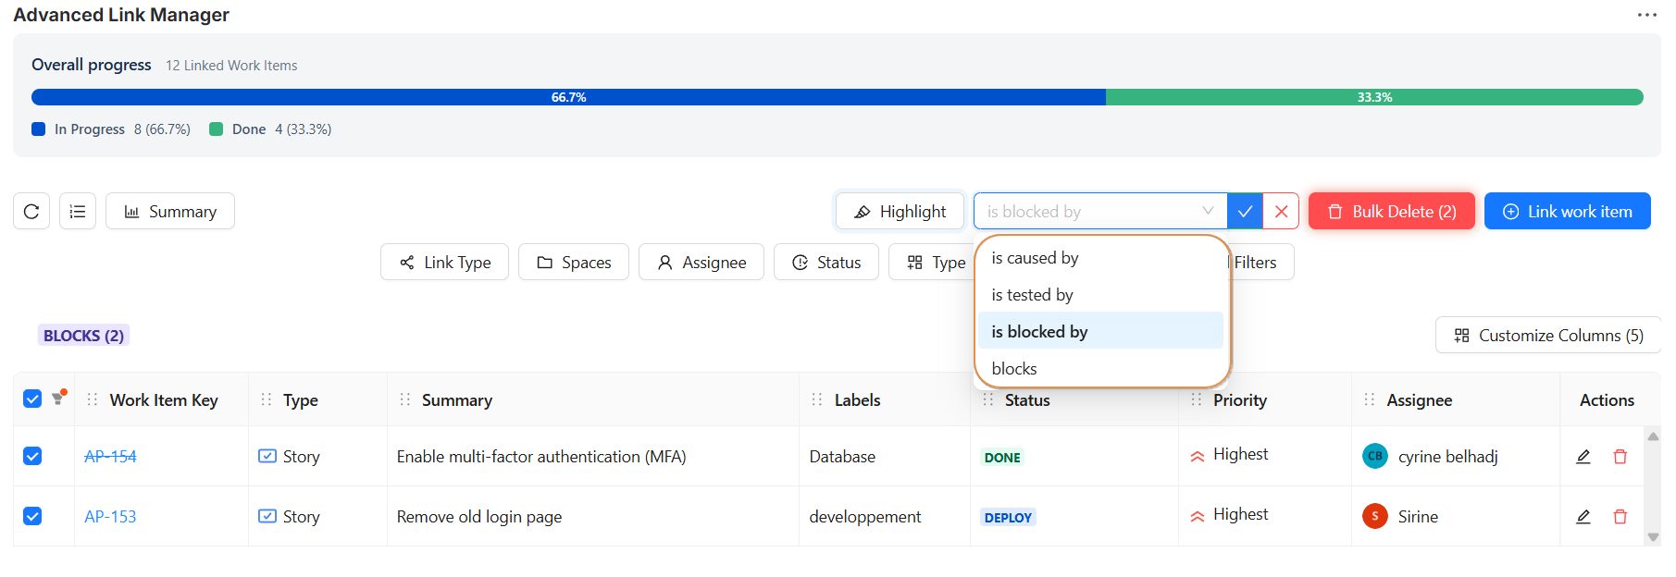Click the refresh icon button

coord(31,212)
